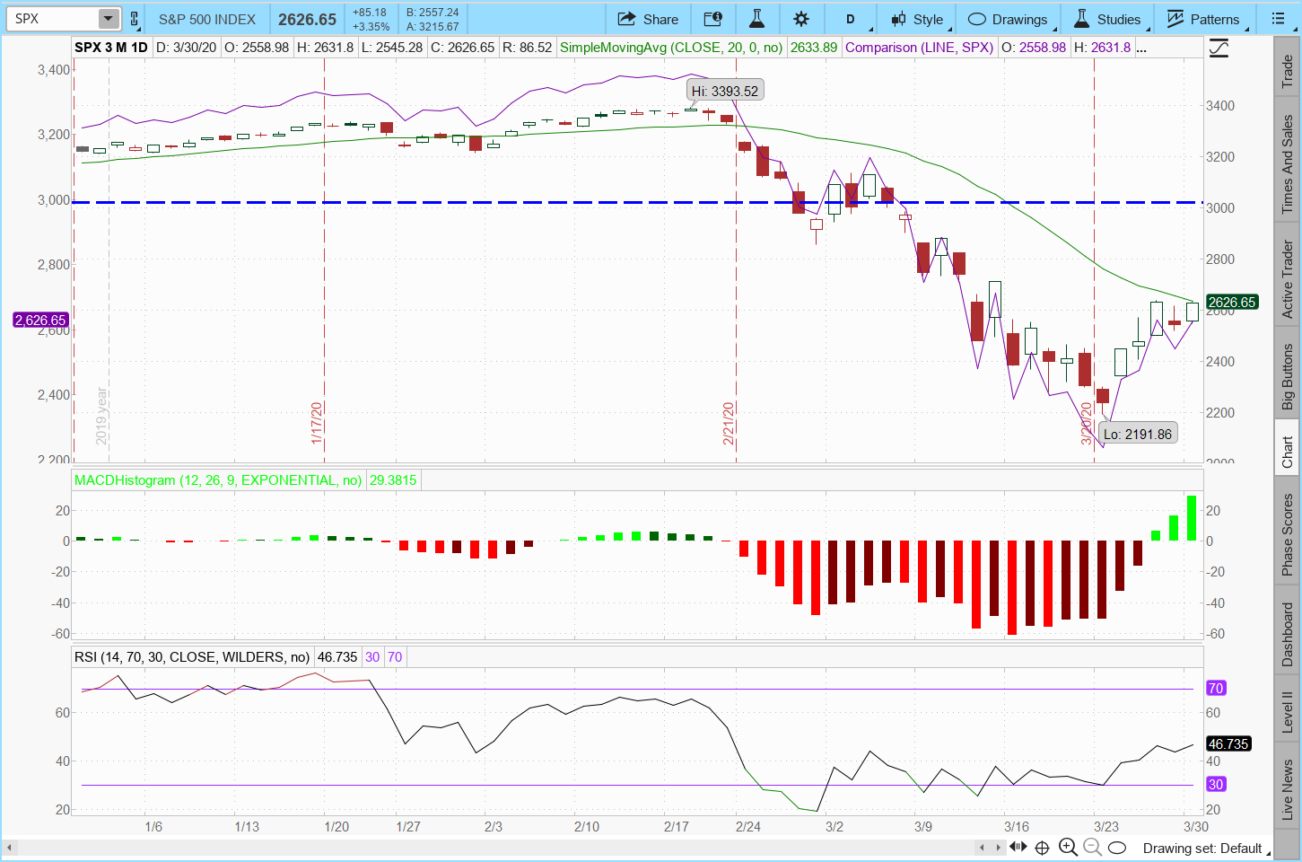
Task: Click the green 2626.65 price axis label
Action: click(x=1232, y=302)
